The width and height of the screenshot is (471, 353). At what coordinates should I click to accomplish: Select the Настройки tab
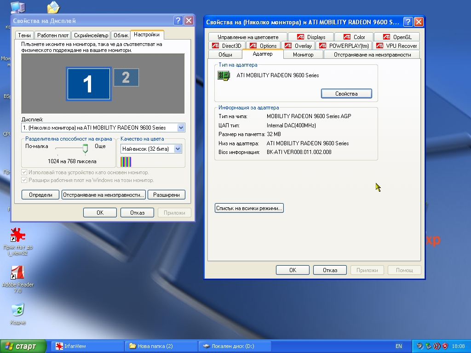coord(147,34)
